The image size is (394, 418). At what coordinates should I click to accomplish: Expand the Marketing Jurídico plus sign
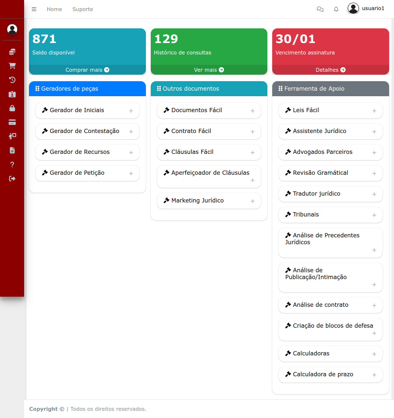tap(253, 201)
